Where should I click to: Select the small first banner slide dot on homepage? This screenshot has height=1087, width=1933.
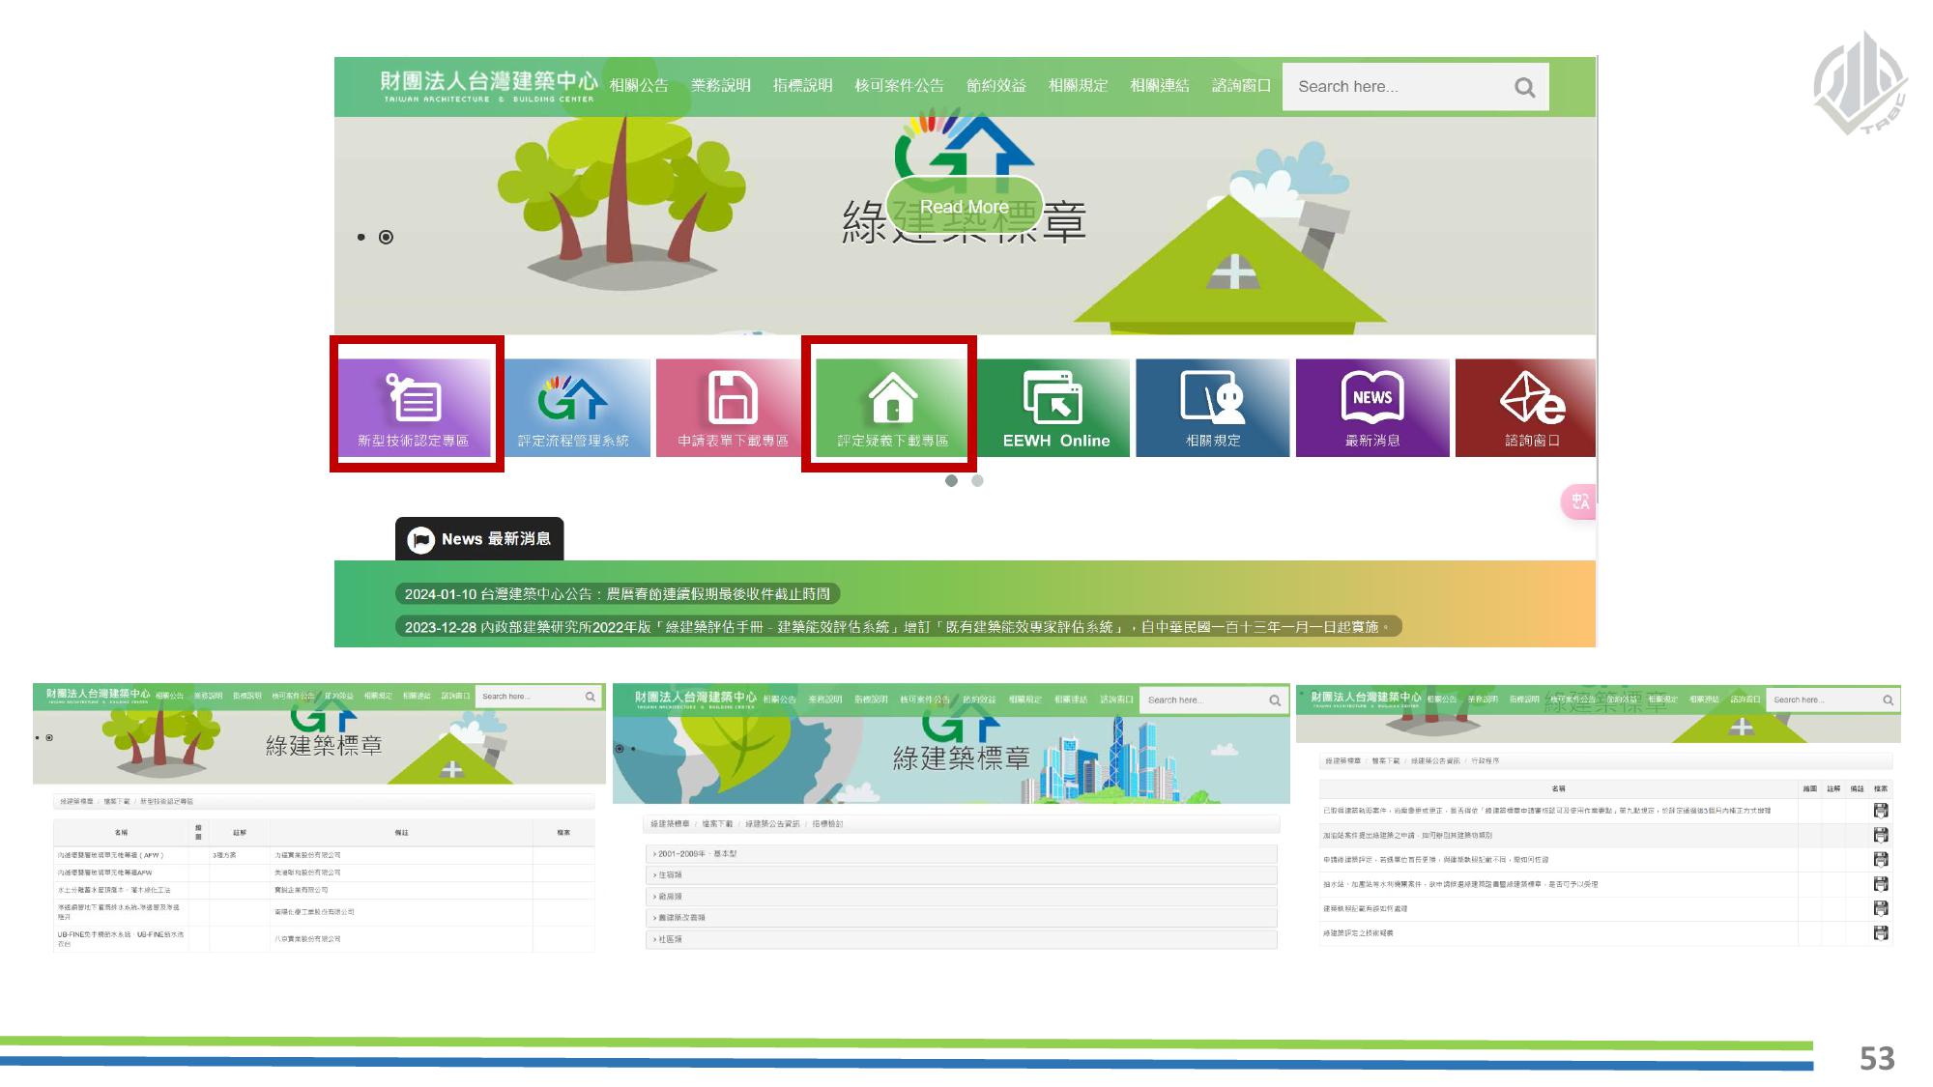click(361, 237)
